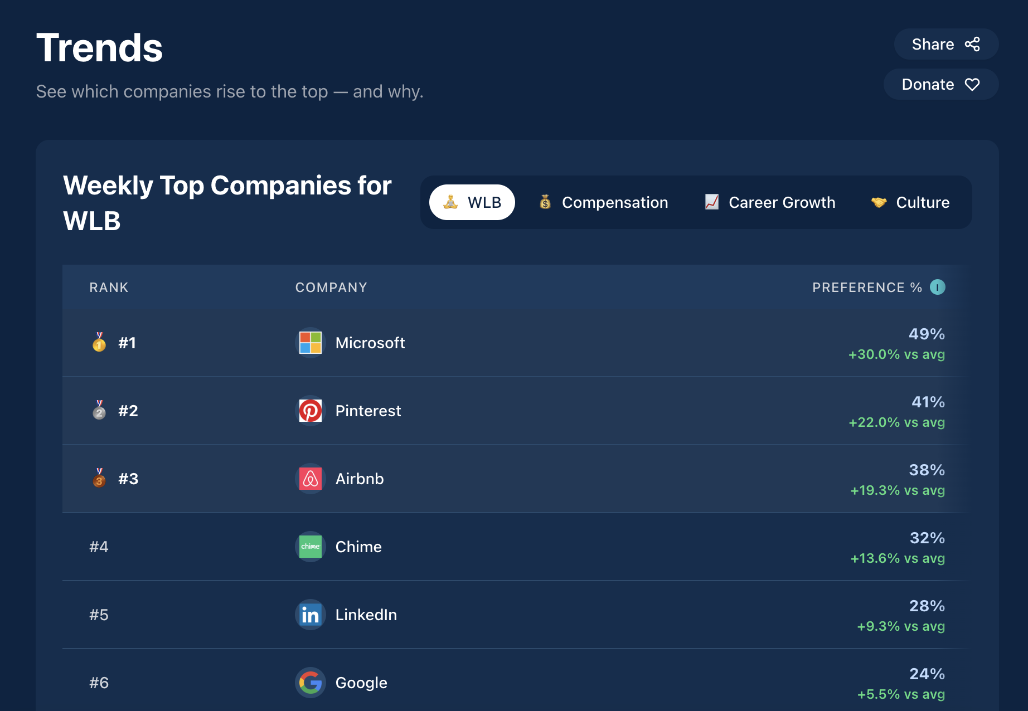Click the handshake icon beside Culture

point(879,202)
